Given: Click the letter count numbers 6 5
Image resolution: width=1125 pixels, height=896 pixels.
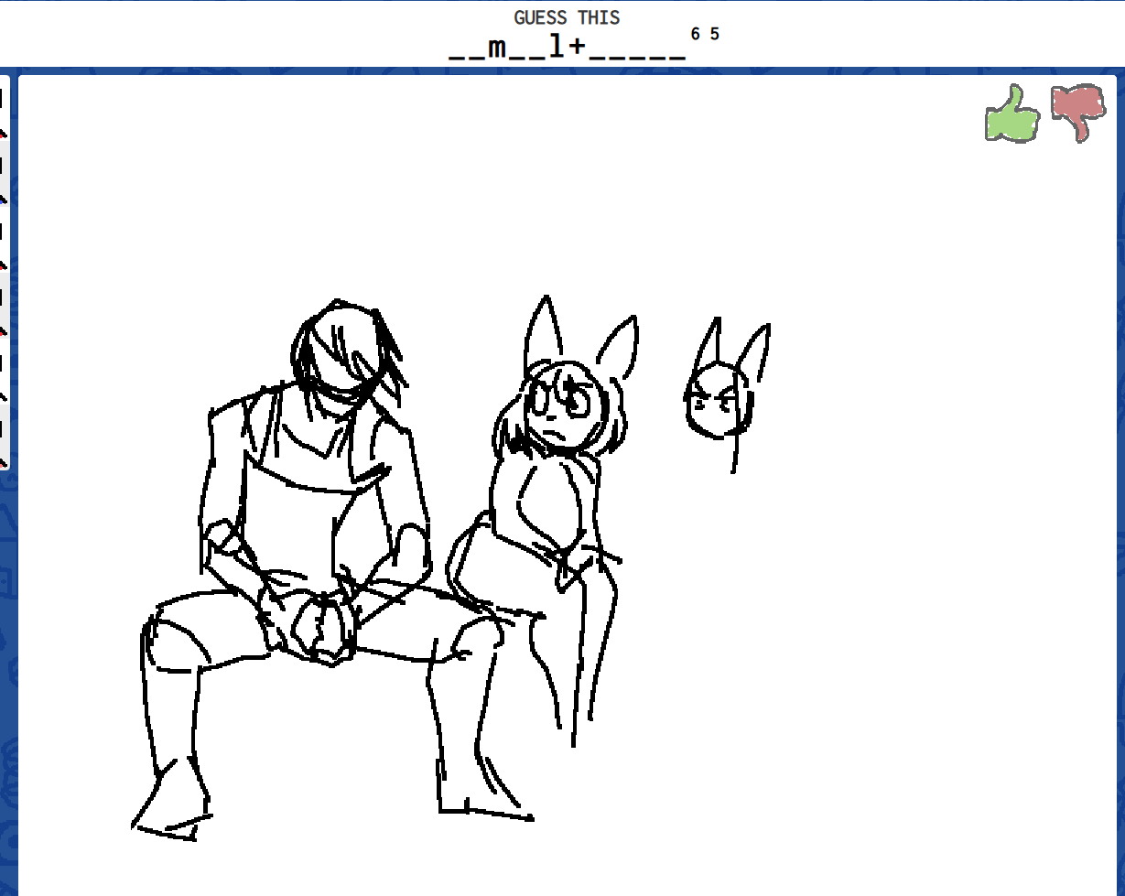Looking at the screenshot, I should coord(705,34).
